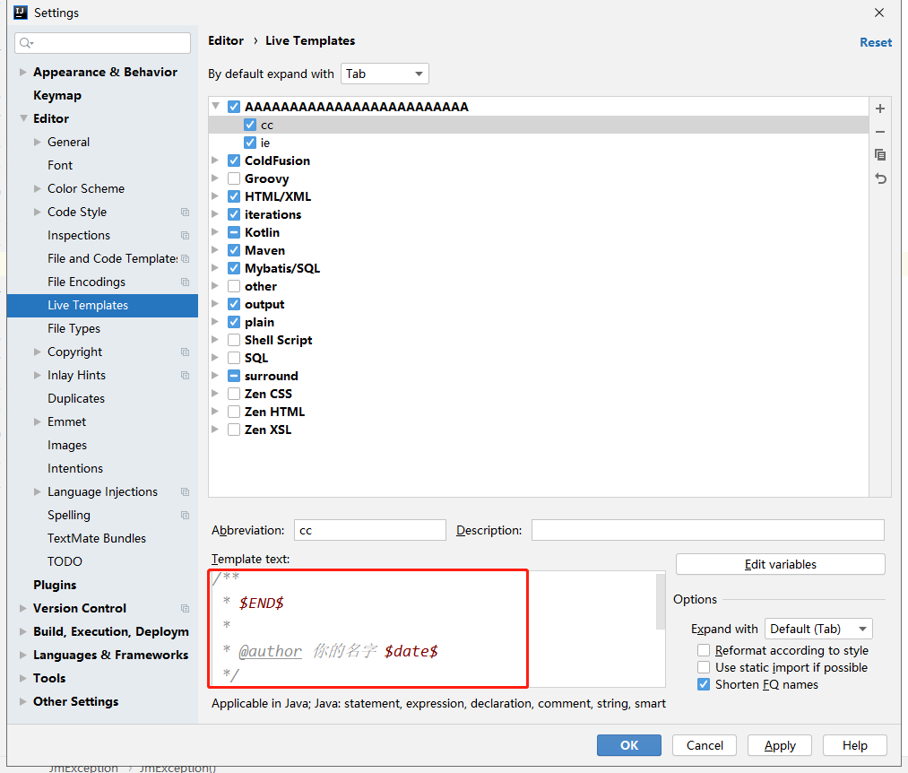Click the restore deleted defaults arrow icon
Screen dimensions: 908x773
tap(879, 178)
